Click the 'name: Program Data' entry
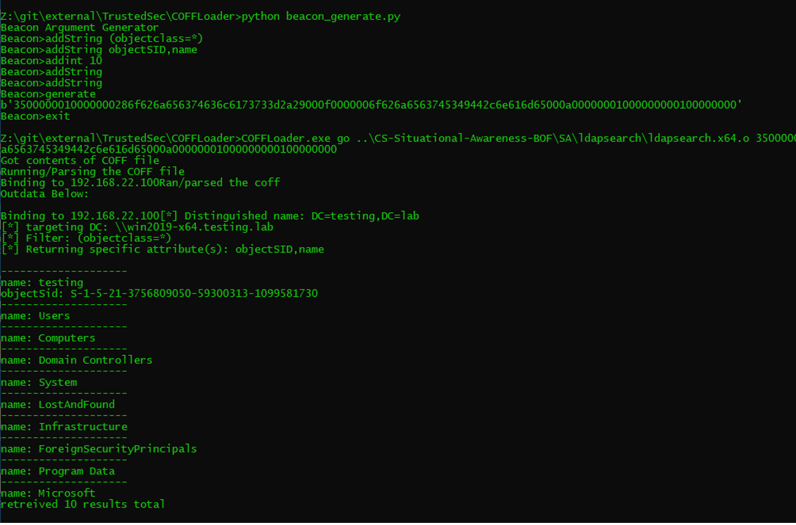796x525 pixels. (x=58, y=471)
